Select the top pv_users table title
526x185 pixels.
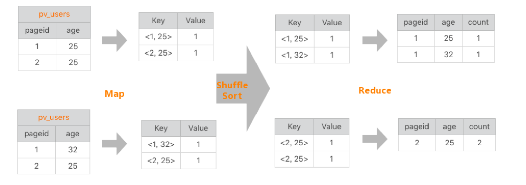[x=54, y=15]
